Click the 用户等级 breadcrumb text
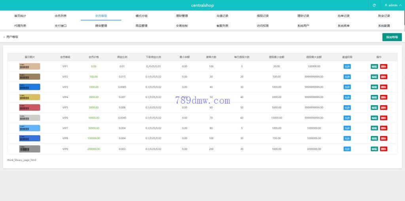Screen dimensions: 405x201 click(x=12, y=37)
